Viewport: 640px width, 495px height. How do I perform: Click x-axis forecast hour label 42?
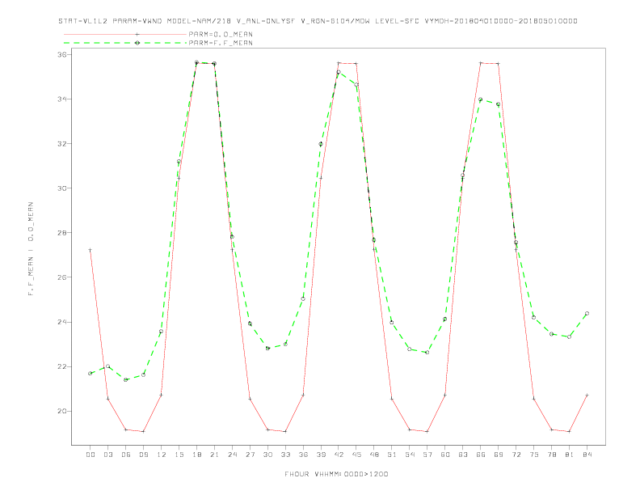pos(339,455)
